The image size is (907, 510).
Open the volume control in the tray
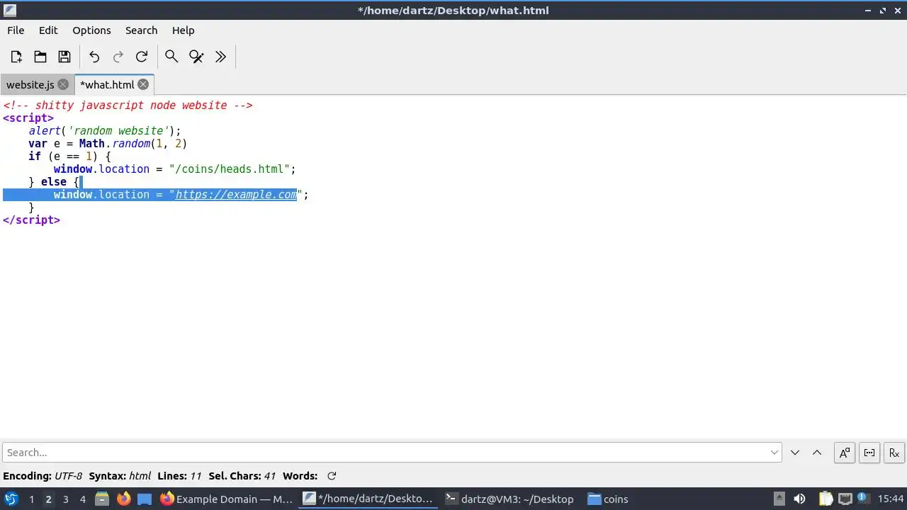click(x=799, y=499)
